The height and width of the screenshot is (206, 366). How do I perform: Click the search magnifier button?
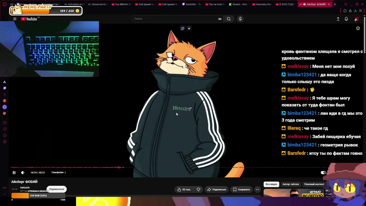coord(229,19)
